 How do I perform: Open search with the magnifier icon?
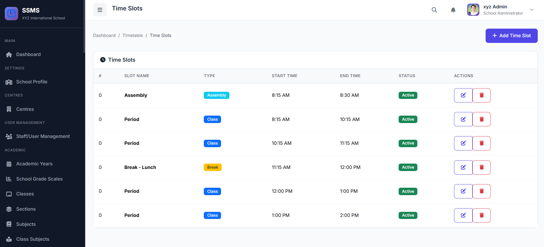[434, 10]
